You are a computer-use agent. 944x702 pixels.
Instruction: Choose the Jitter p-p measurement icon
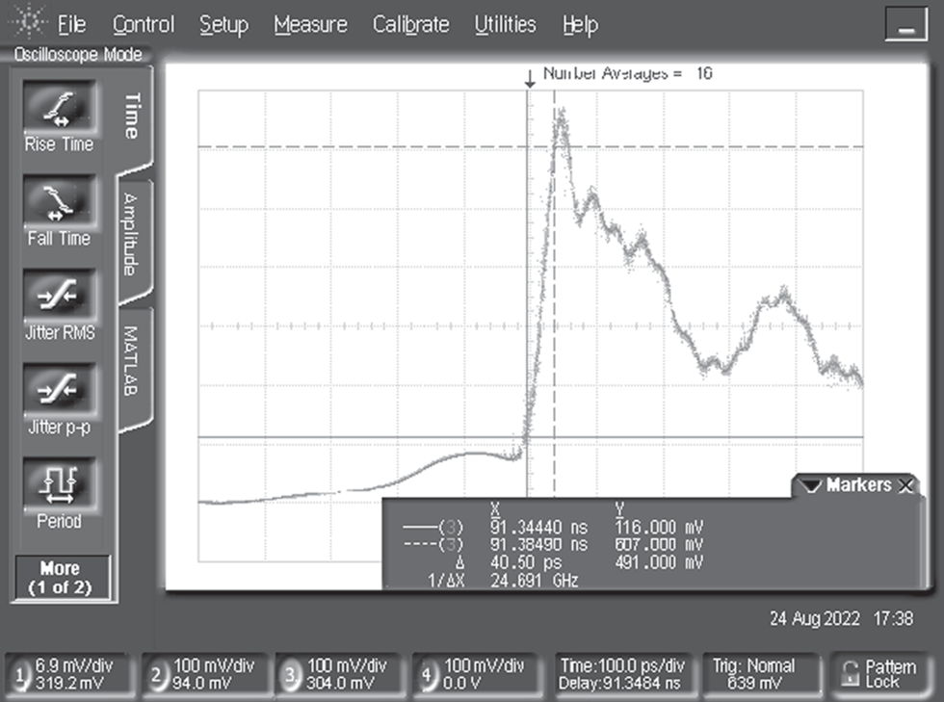pyautogui.click(x=60, y=388)
